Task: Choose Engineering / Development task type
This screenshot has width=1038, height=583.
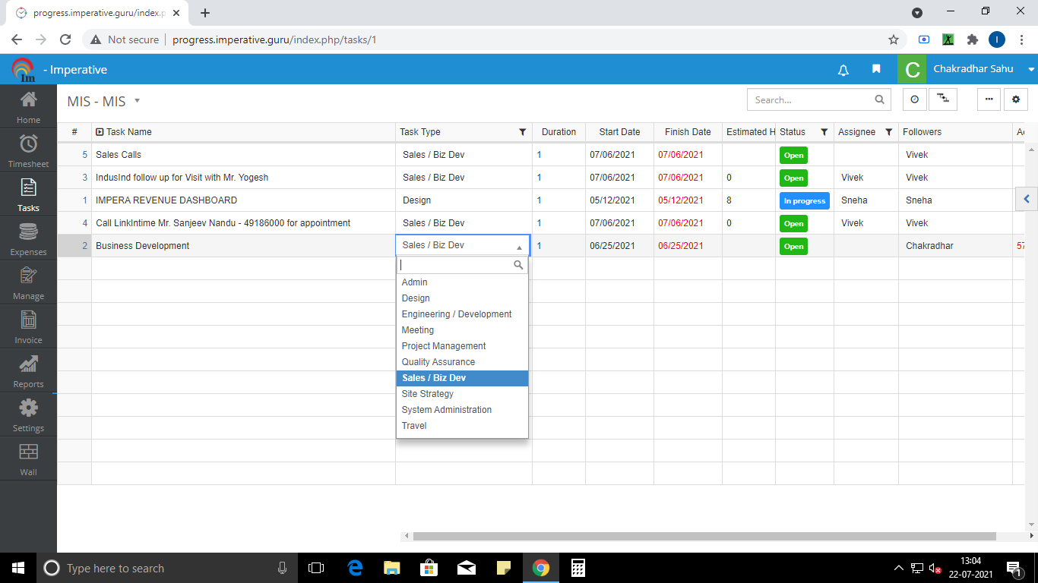Action: coord(457,314)
